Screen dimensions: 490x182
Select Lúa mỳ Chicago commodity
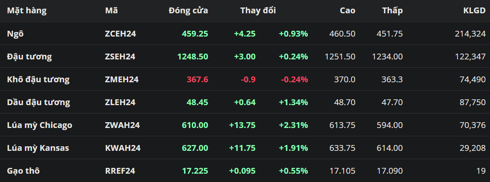(x=40, y=125)
